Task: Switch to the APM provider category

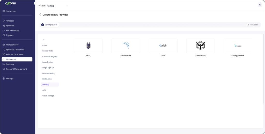Action: (44, 90)
